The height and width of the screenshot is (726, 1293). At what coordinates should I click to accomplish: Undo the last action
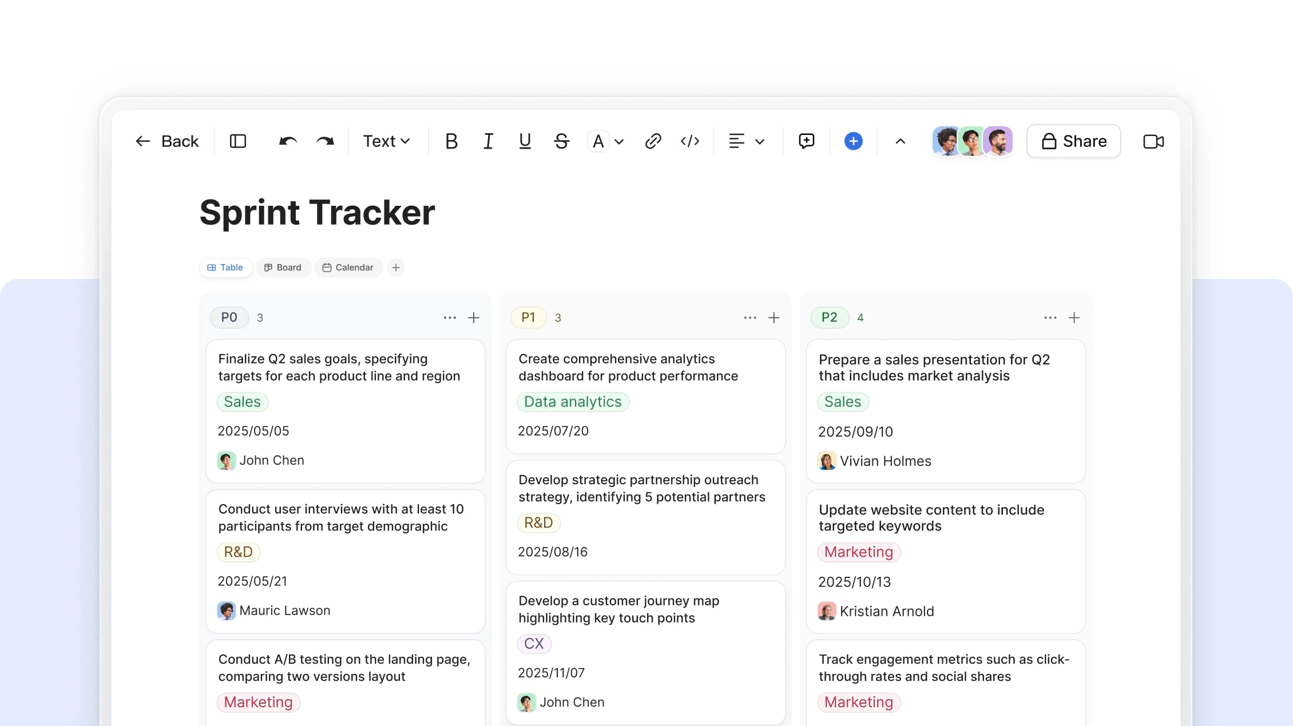pyautogui.click(x=288, y=141)
